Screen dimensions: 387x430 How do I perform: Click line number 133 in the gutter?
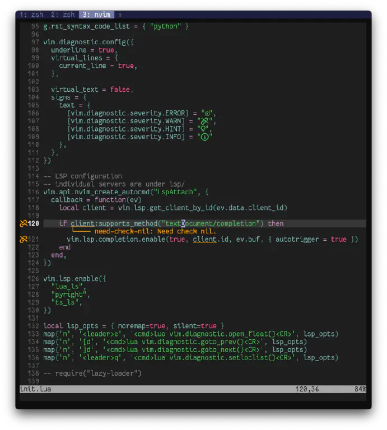(33, 334)
